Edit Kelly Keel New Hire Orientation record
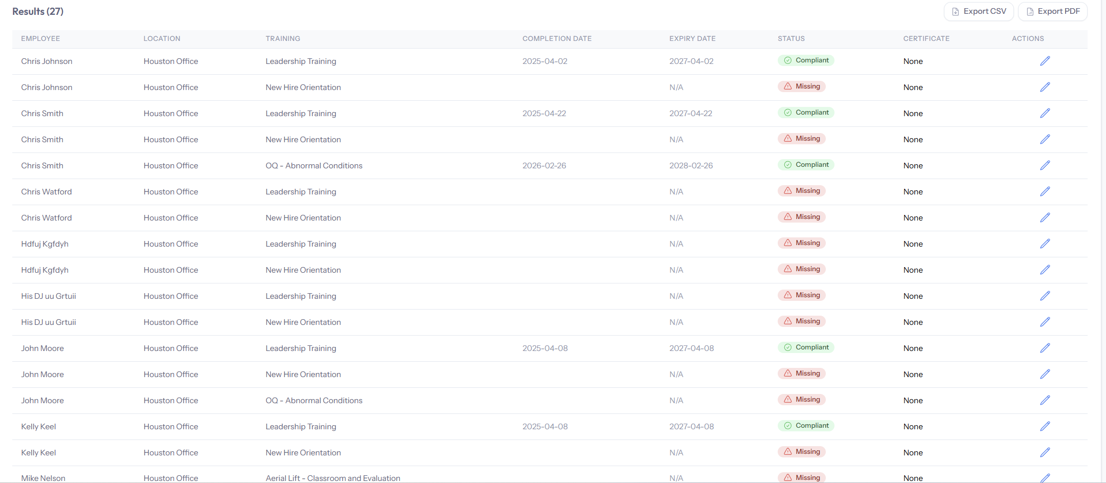This screenshot has height=483, width=1106. [1045, 452]
